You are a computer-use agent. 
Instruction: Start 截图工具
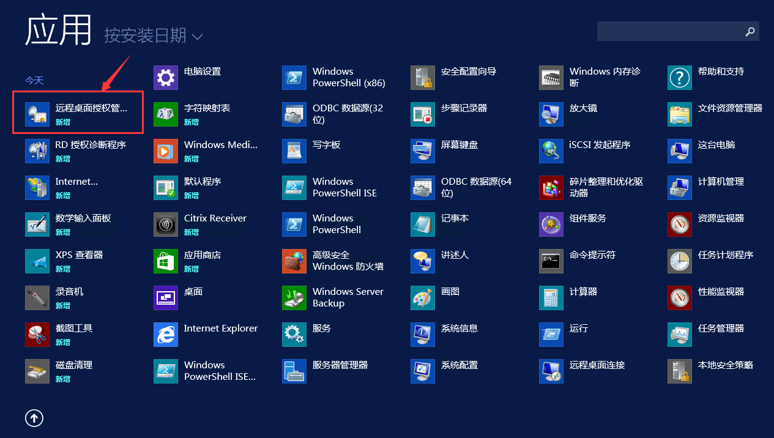tap(59, 335)
